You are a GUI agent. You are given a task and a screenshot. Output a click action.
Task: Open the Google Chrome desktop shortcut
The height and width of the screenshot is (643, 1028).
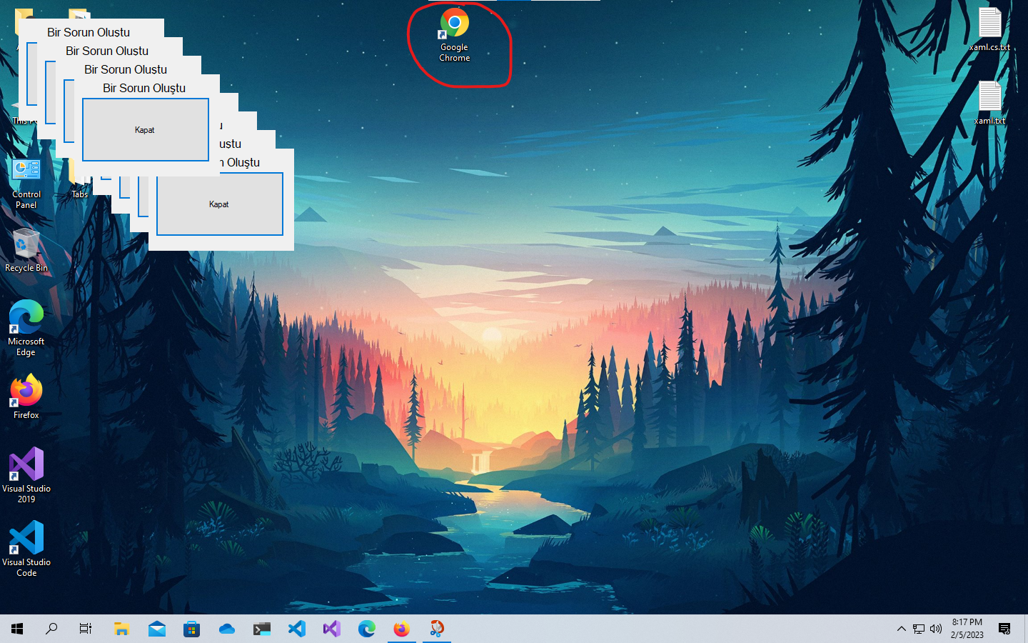(454, 36)
